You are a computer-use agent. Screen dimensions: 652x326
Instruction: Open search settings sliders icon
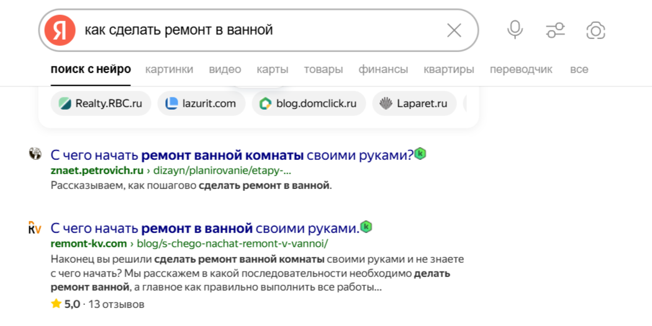pos(555,30)
